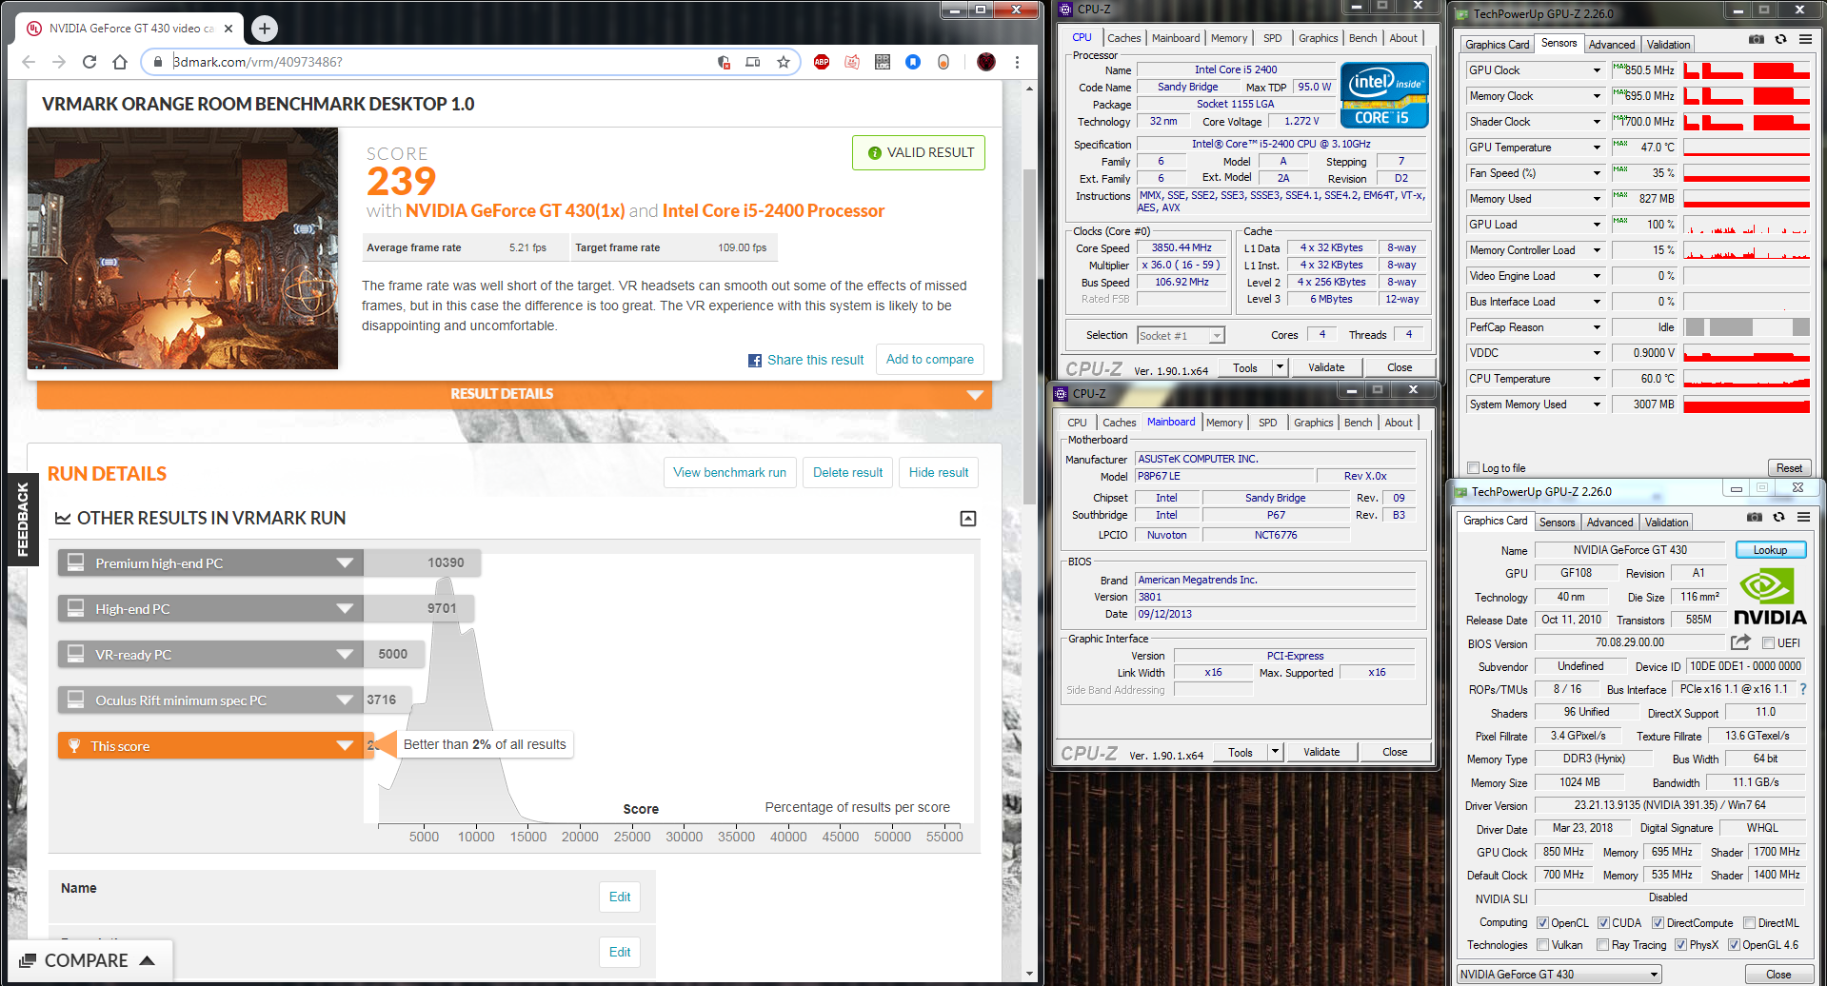
Task: Toggle the DirectML checkbox
Action: pos(1749,923)
